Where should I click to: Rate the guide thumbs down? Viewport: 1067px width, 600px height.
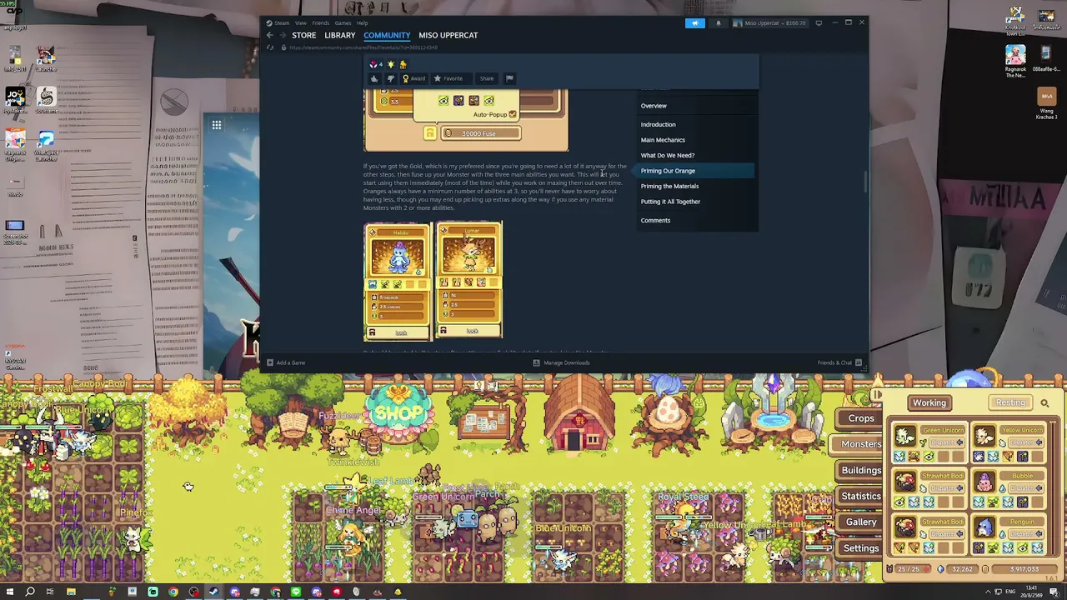point(390,78)
